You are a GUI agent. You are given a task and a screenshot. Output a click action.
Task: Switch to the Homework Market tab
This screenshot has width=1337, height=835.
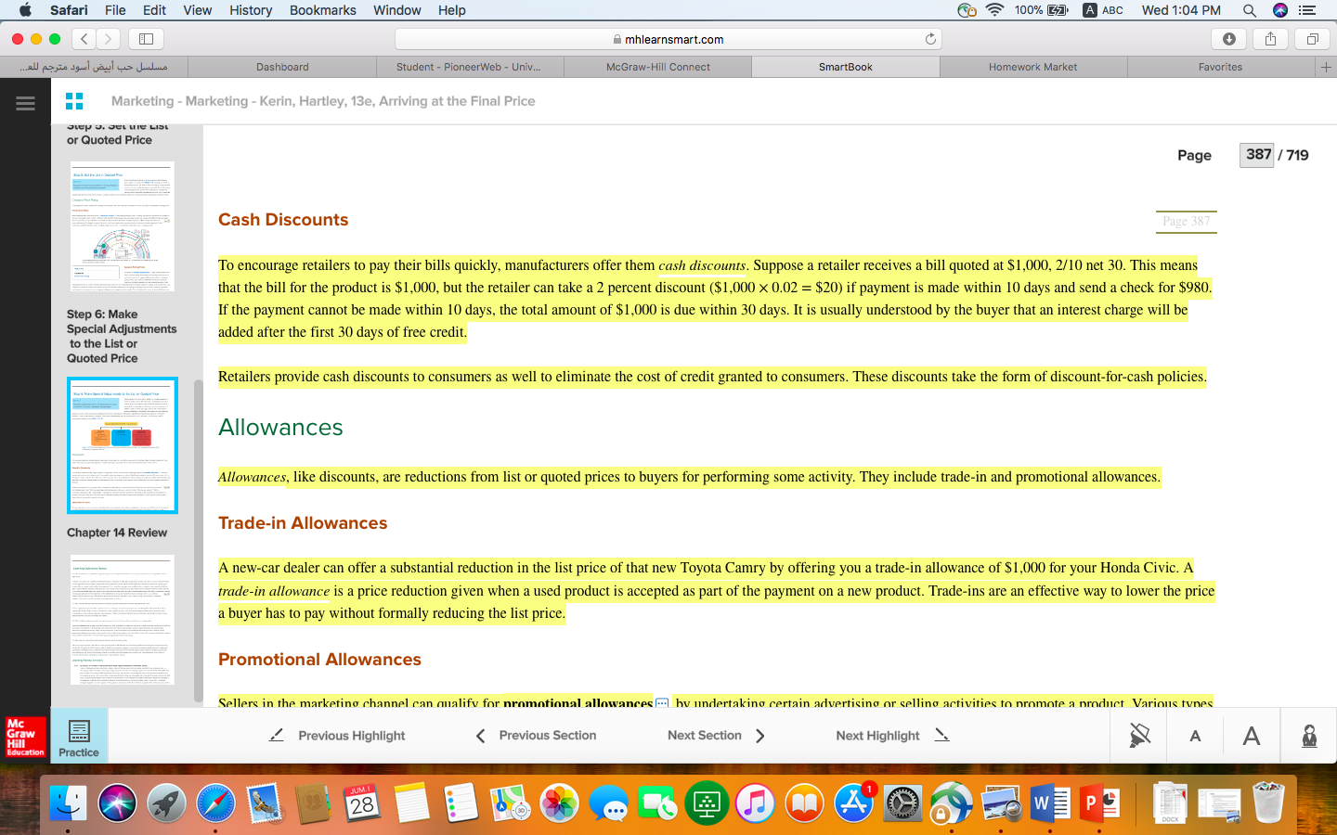(1032, 67)
